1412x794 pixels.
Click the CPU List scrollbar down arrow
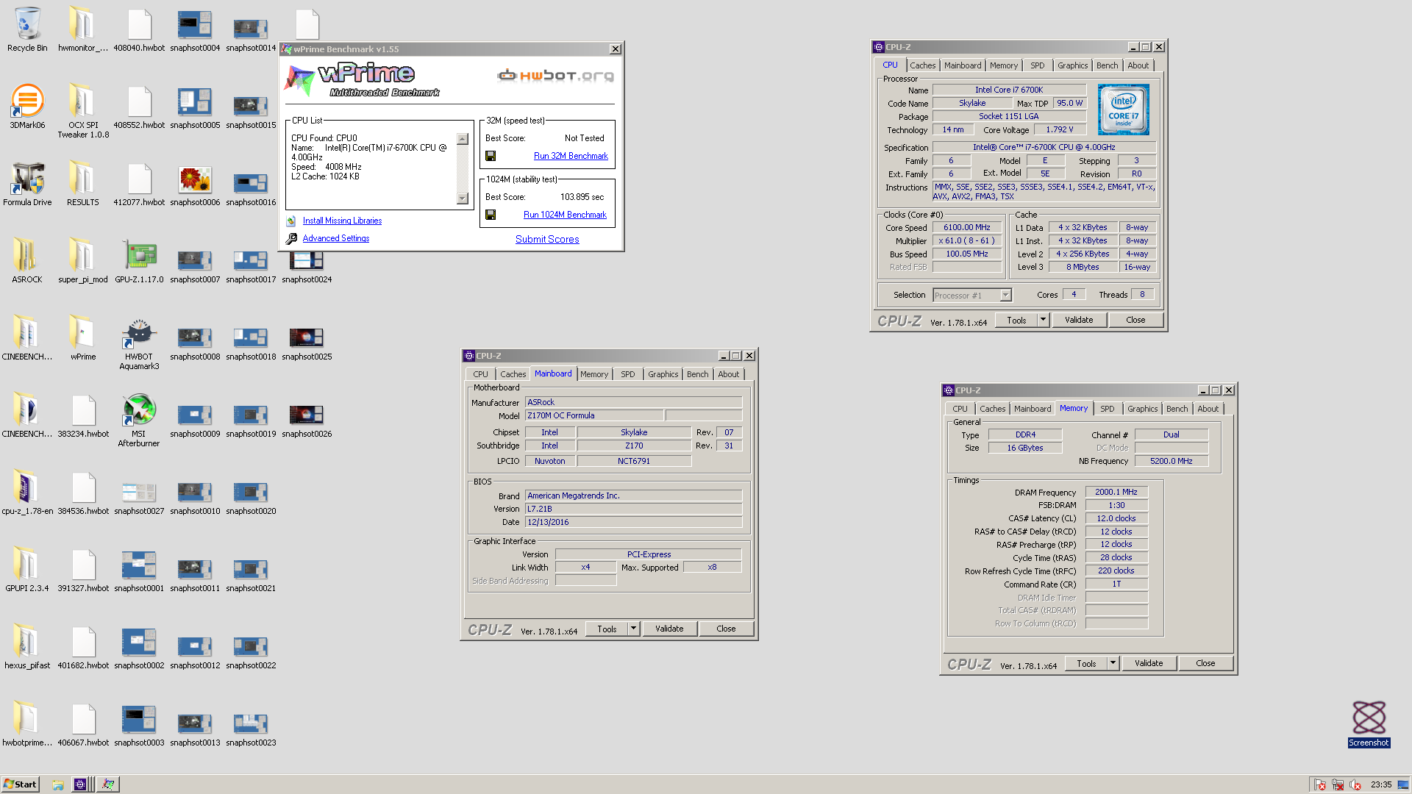coord(463,198)
